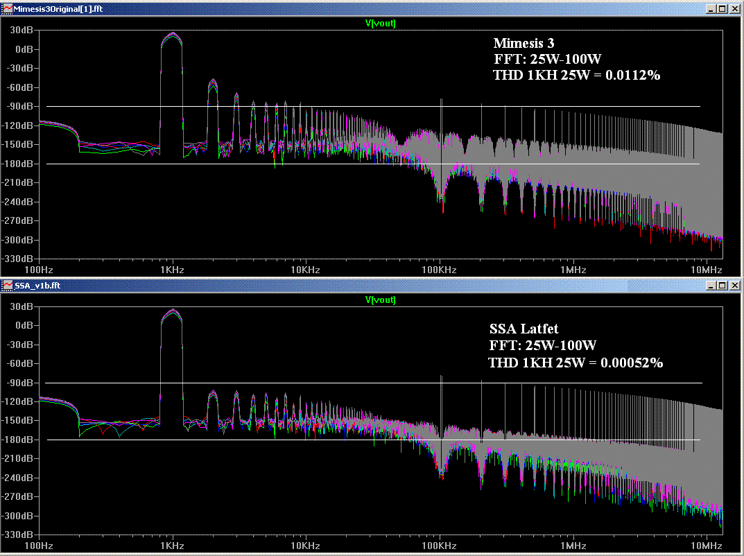This screenshot has height=556, width=744.
Task: Click 'THD 1KH 25W = 0.00052%' annotation
Action: coord(576,363)
